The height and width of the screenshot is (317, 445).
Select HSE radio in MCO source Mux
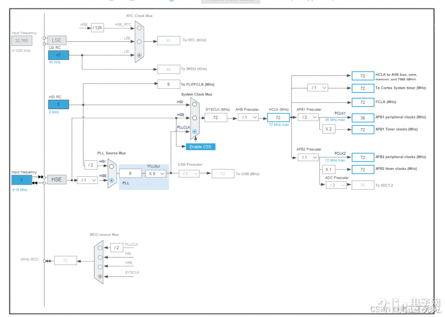[x=100, y=267]
